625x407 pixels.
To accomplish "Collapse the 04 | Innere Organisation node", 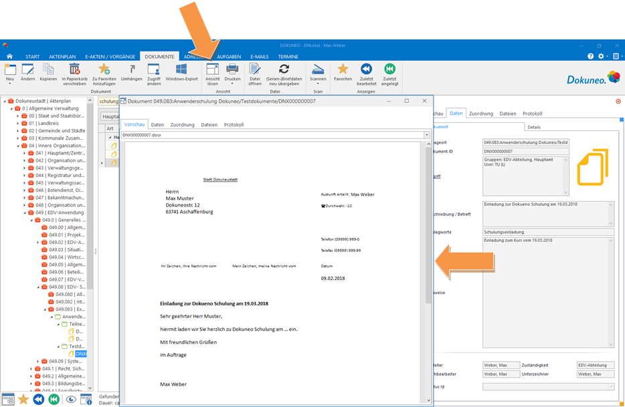I will pos(17,146).
